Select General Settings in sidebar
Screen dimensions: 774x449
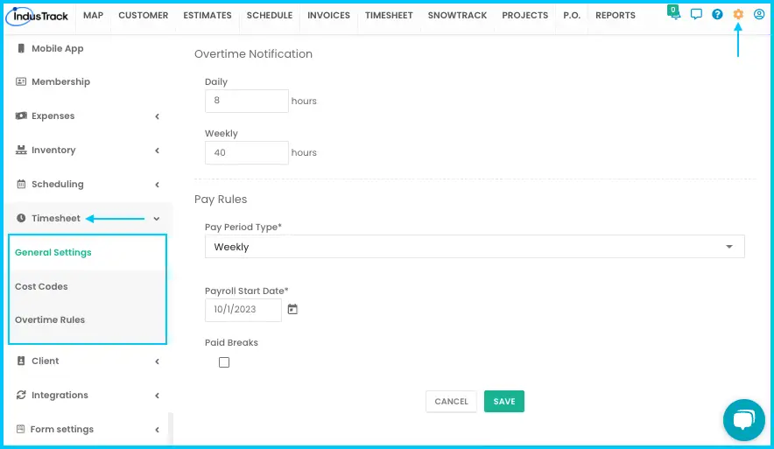pos(53,253)
